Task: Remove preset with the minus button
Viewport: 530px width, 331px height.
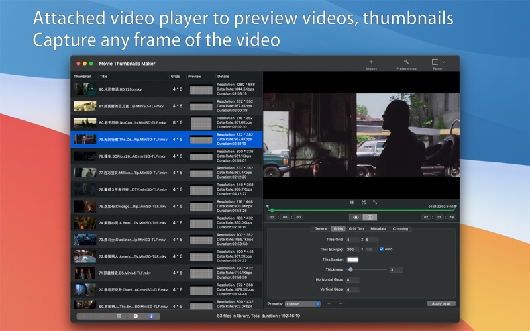Action: [341, 304]
